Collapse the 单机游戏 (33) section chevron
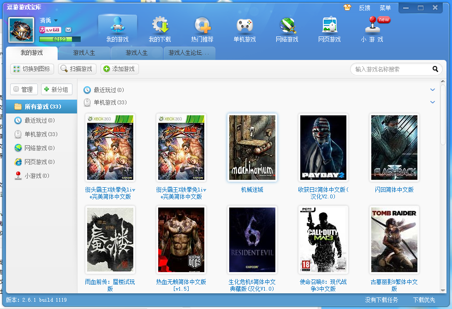452x309 pixels. [433, 102]
